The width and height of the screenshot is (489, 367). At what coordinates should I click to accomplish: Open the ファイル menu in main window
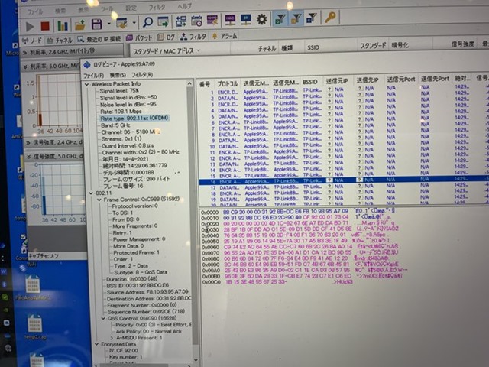coord(35,11)
